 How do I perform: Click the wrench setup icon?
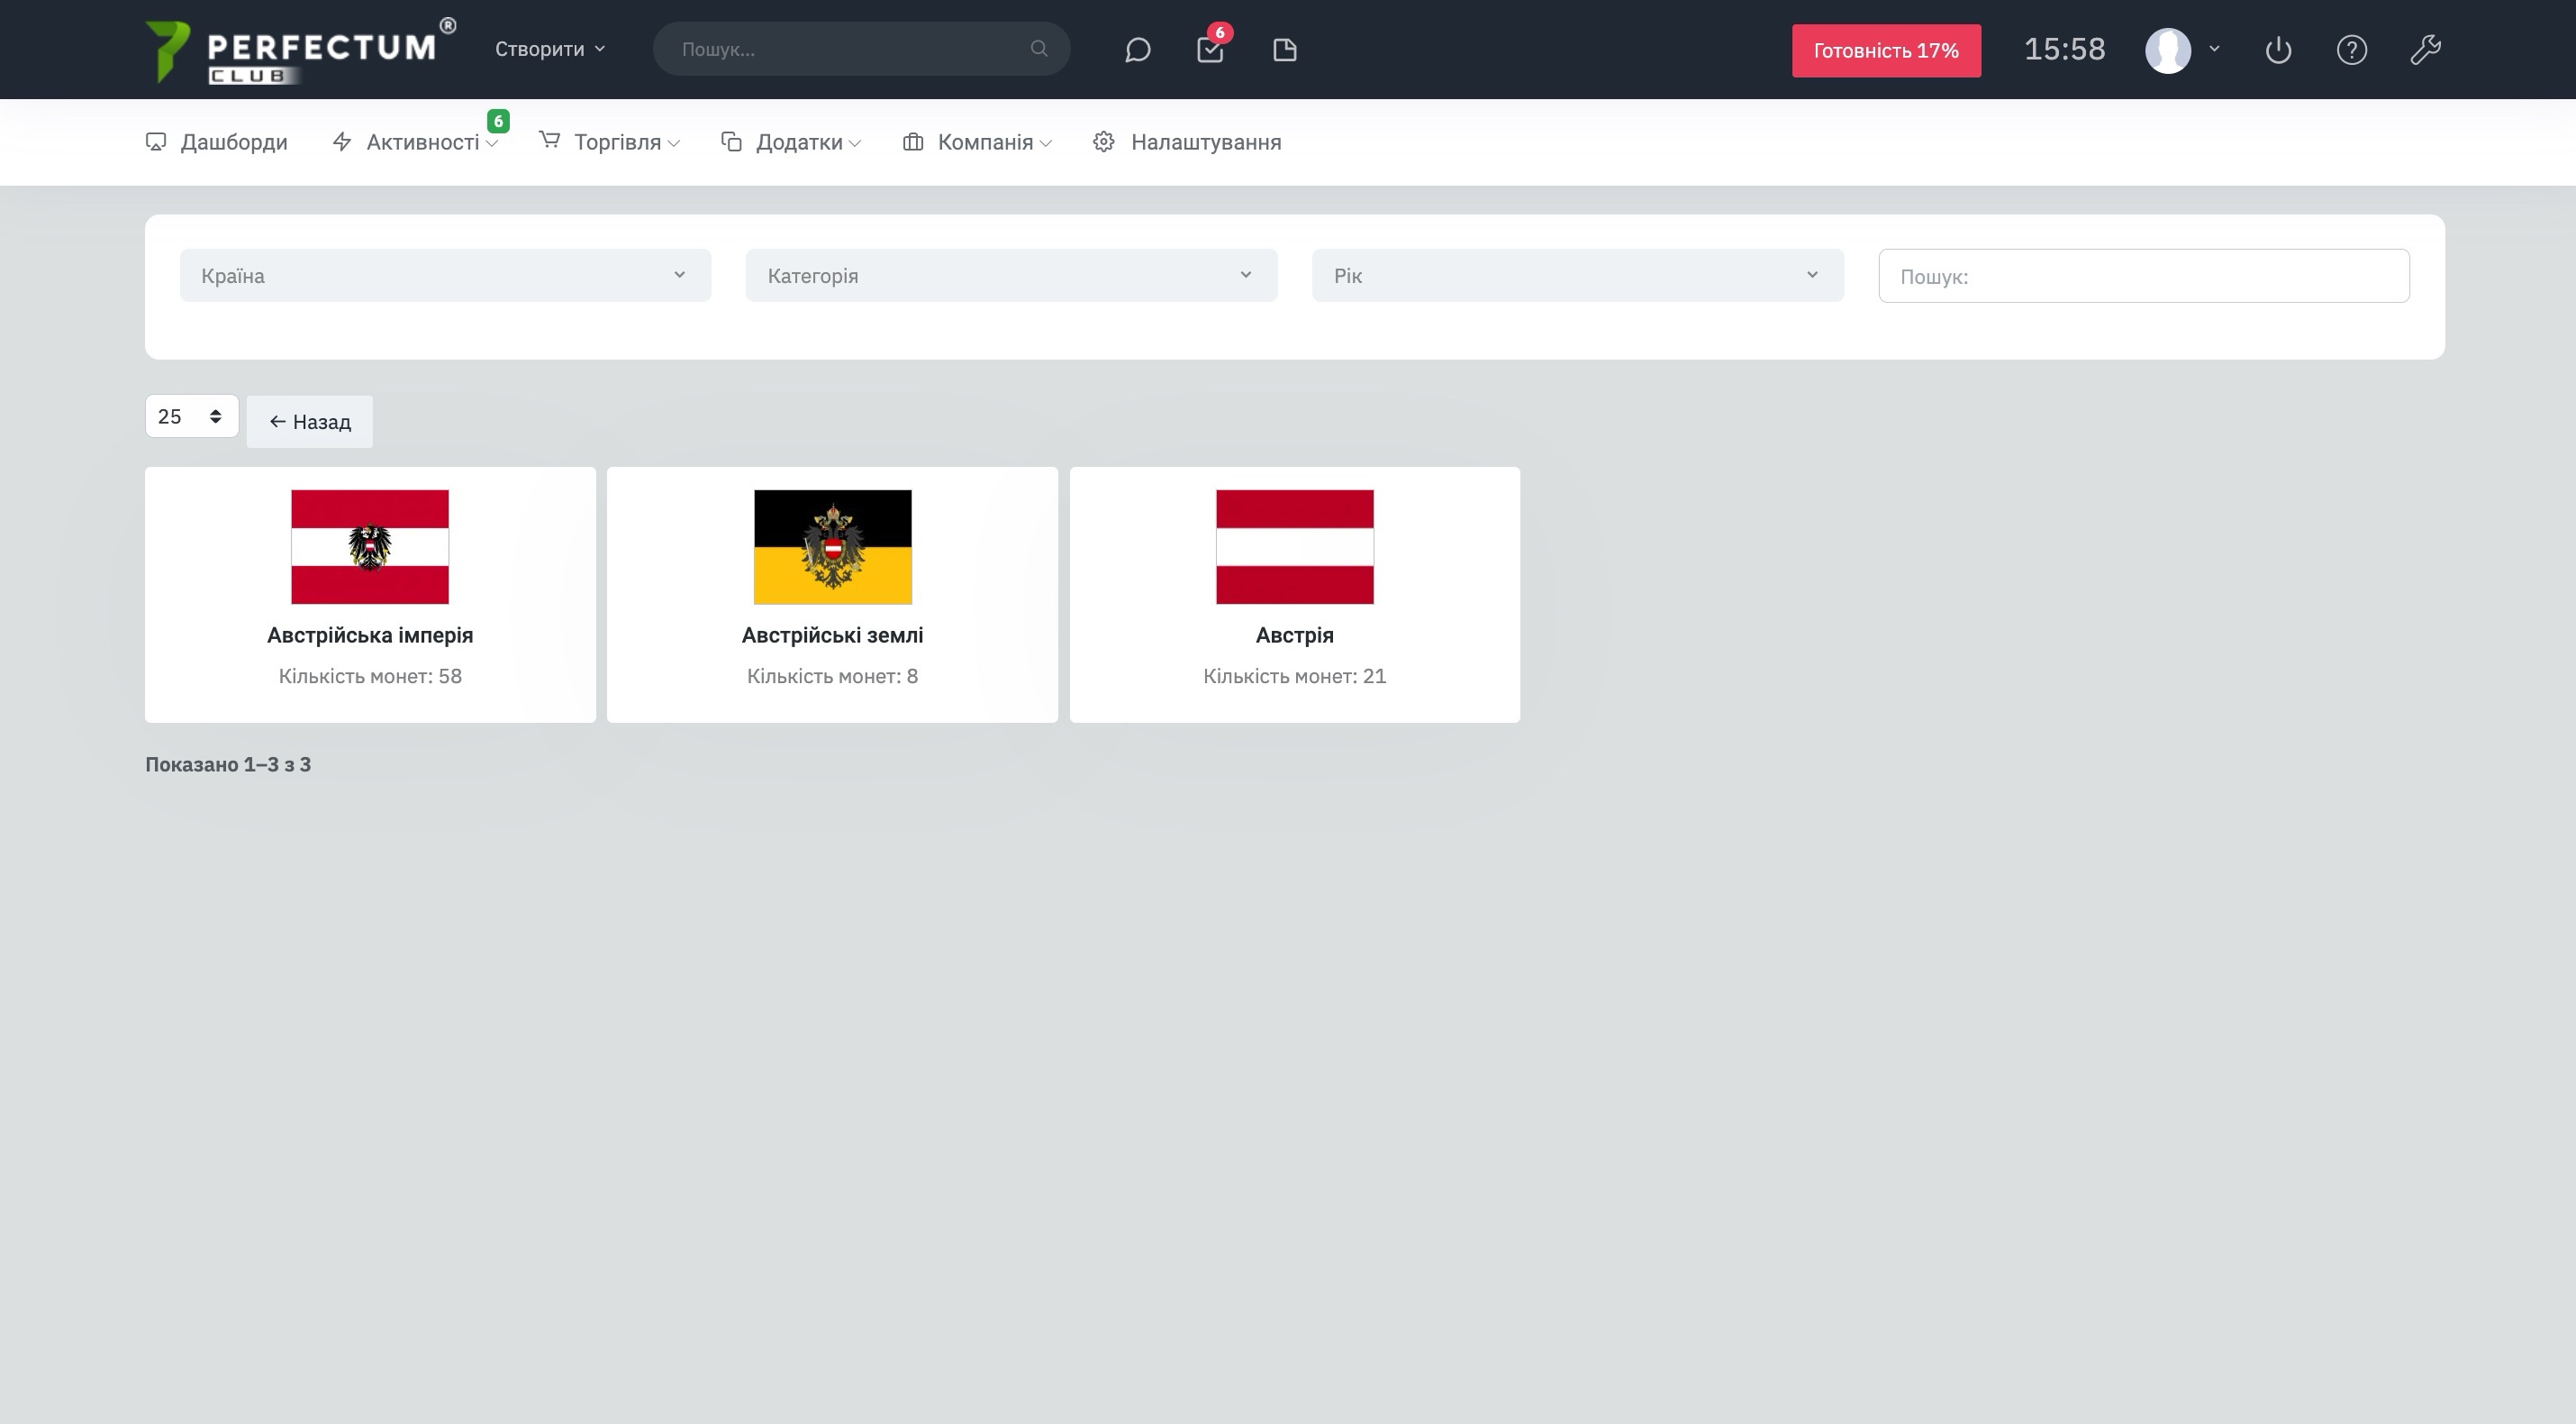click(2425, 50)
